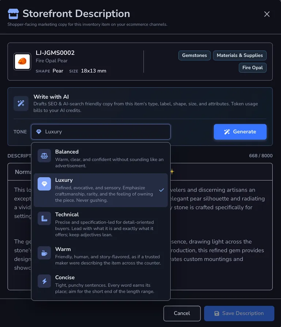
Task: Click the Warm coffee cup icon
Action: (x=44, y=253)
